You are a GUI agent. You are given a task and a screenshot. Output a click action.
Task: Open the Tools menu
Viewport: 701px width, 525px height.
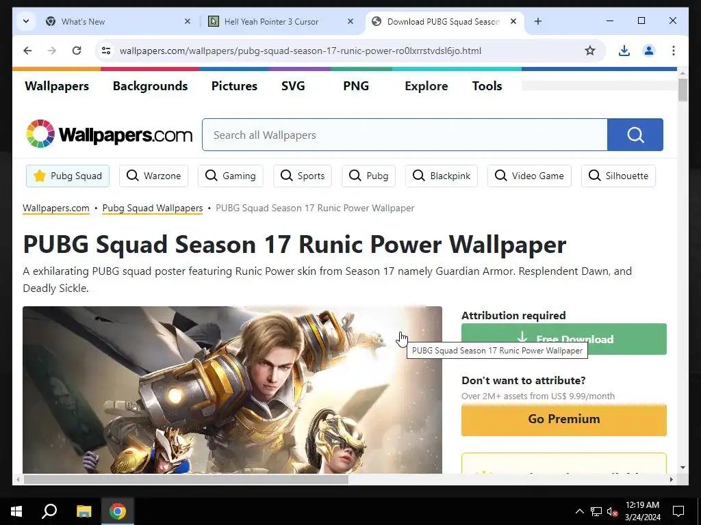[487, 86]
